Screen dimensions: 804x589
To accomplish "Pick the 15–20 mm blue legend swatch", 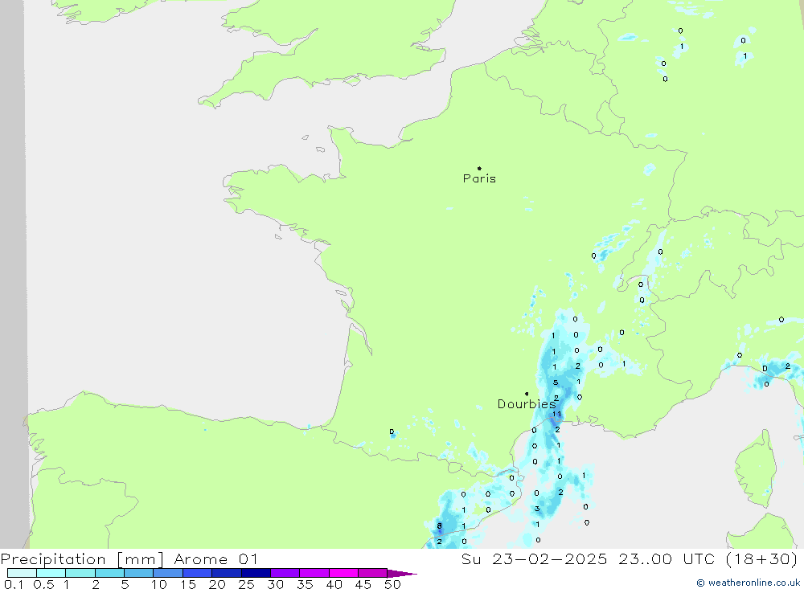I will 197,573.
